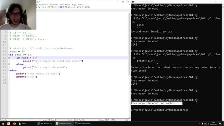Click the editor vertical scrollbar up arrow
Image resolution: width=224 pixels, height=126 pixels.
tap(129, 13)
